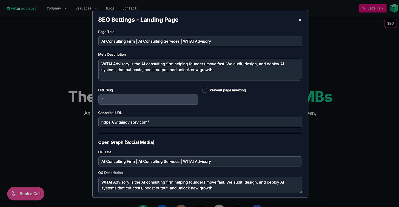Viewport: 399px width, 207px height.
Task: Edit the OG Title field
Action: point(200,162)
